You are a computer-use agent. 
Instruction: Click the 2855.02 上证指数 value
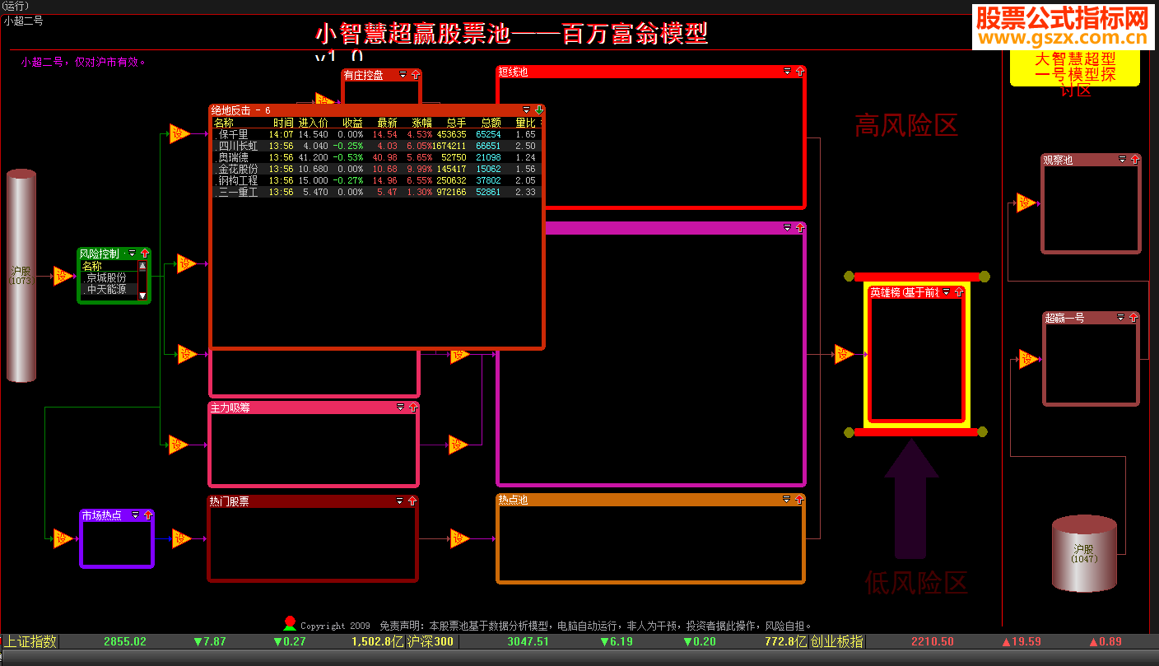click(125, 641)
